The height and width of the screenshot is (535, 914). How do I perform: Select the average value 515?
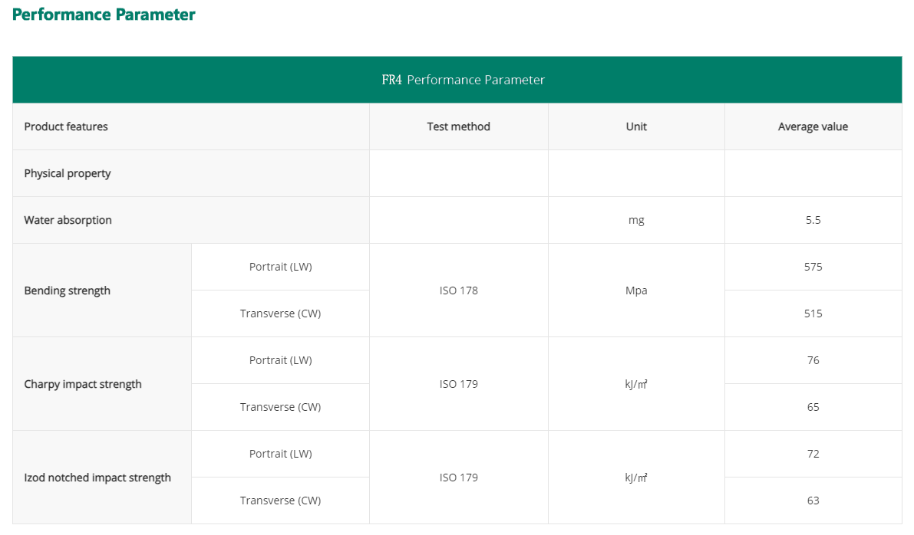(x=813, y=313)
